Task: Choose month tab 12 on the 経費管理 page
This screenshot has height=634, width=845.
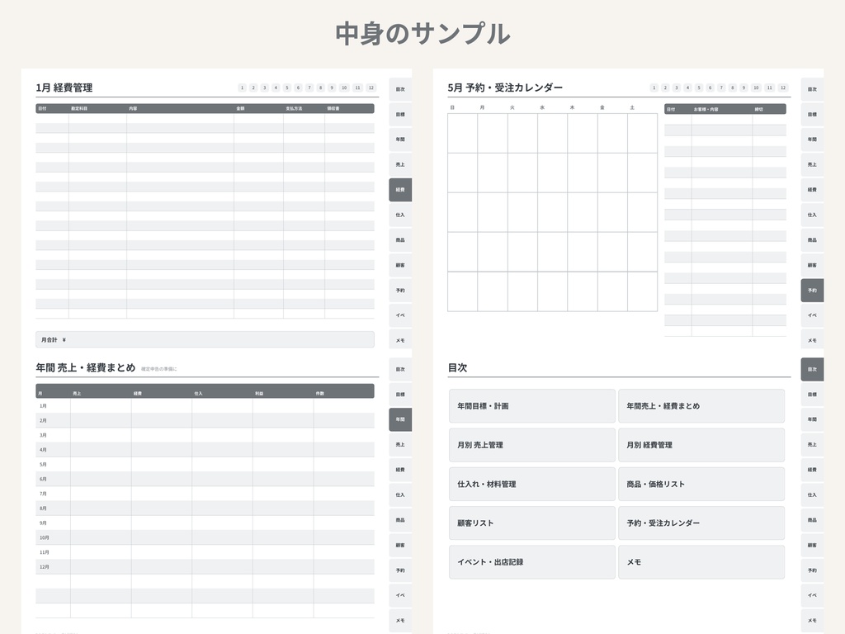Action: 371,88
